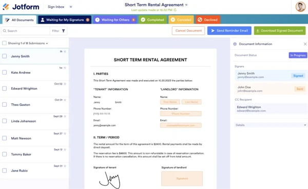Click the refresh icon beside last update
This screenshot has height=189, width=308.
click(175, 10)
